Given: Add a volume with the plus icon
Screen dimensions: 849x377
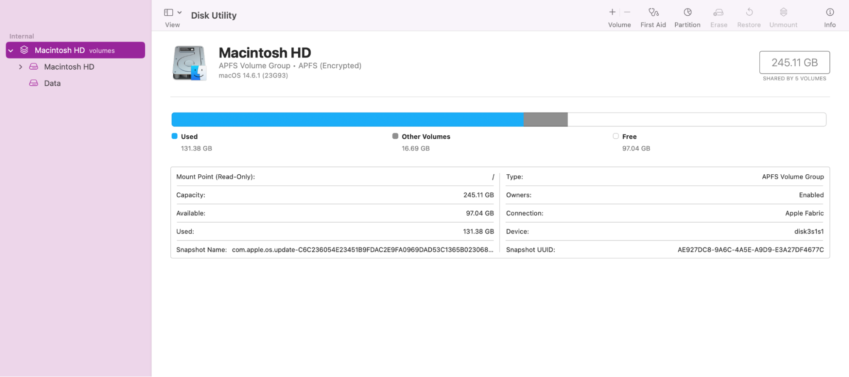Looking at the screenshot, I should (612, 12).
